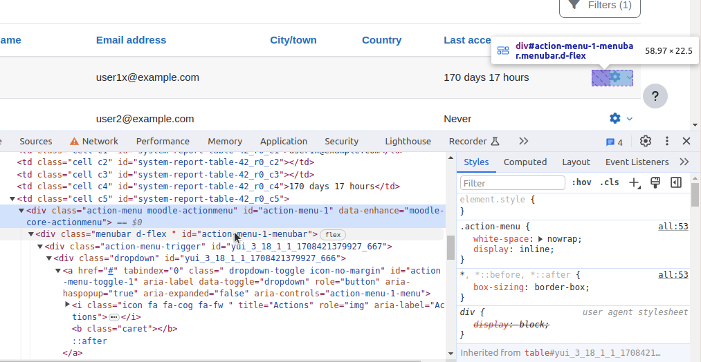The image size is (701, 362).
Task: Click the Styles pane scrollbar thumb
Action: coord(695,195)
